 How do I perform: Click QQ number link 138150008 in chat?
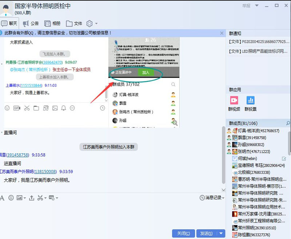(45, 171)
